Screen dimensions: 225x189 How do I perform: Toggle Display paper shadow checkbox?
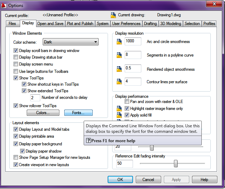click(22, 151)
